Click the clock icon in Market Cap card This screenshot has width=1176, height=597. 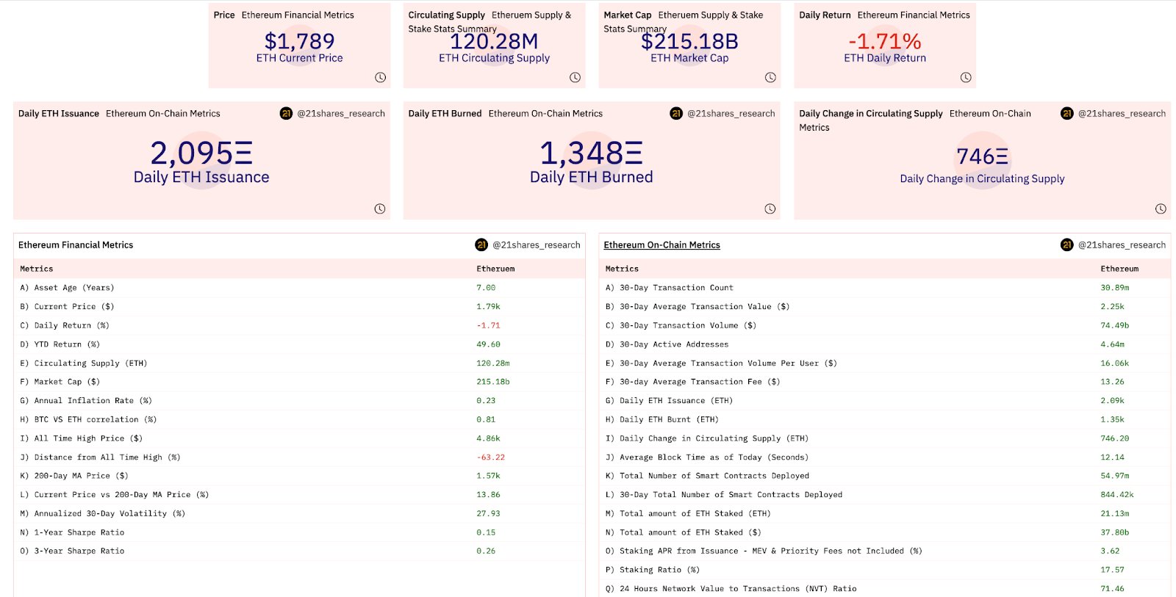(770, 78)
